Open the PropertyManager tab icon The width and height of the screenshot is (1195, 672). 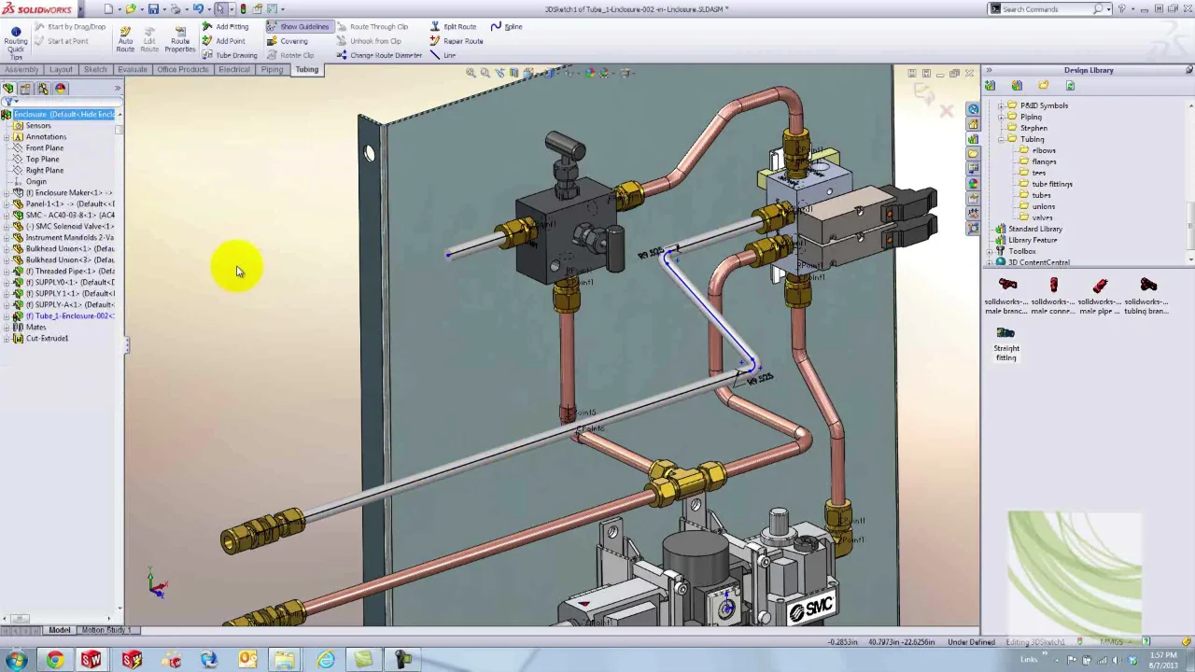tap(25, 89)
